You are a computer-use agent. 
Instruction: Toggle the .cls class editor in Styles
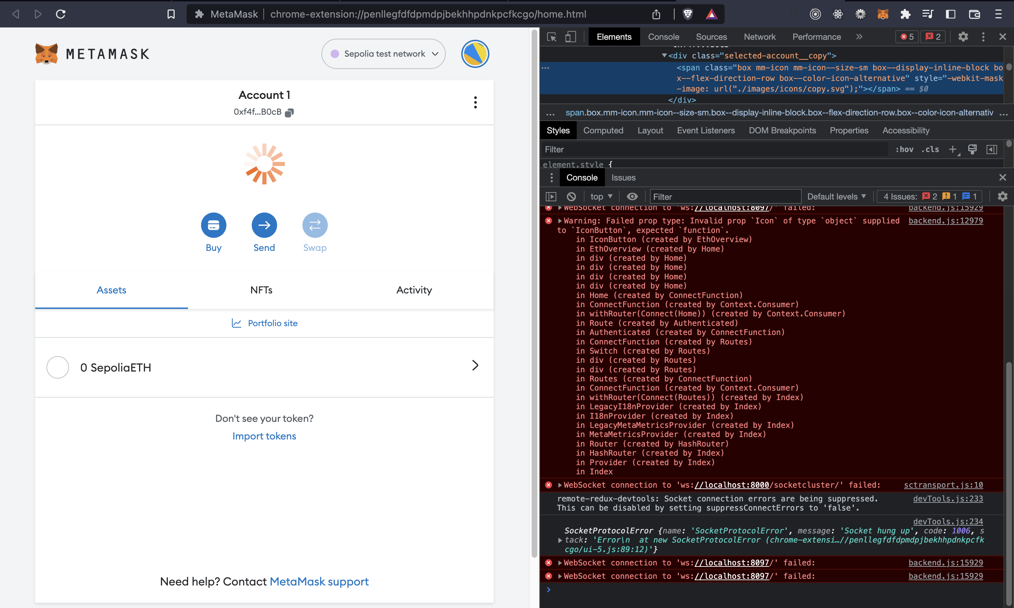[930, 149]
